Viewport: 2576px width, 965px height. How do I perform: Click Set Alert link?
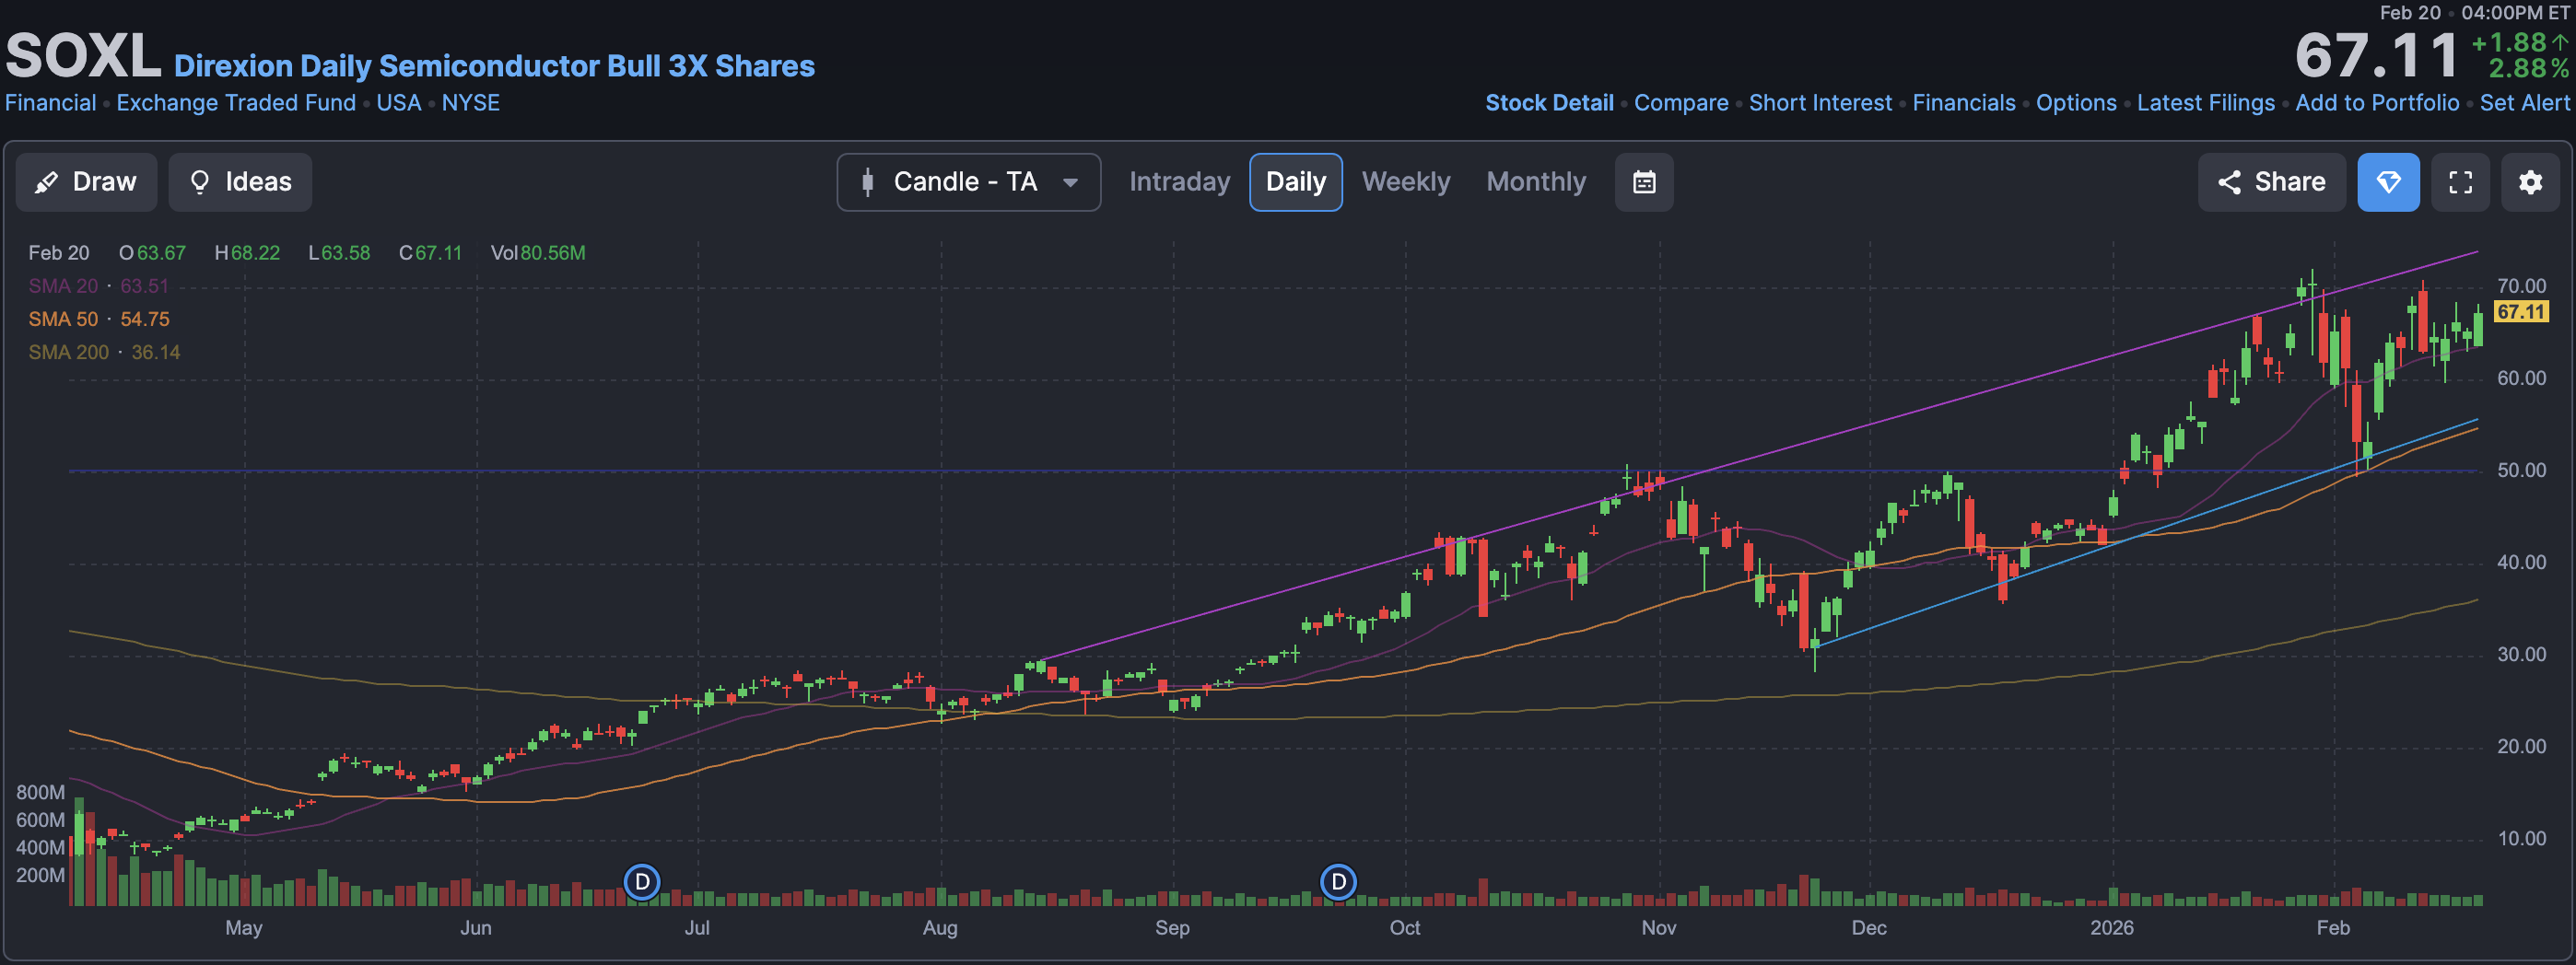[x=2524, y=103]
